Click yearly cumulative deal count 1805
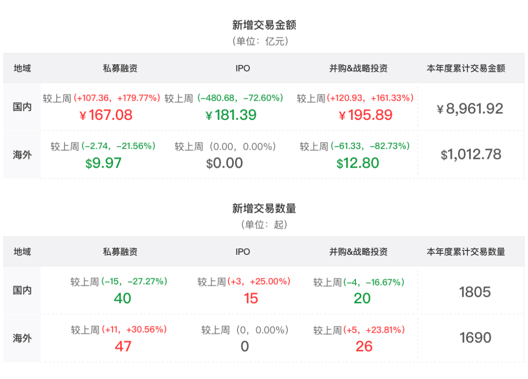The image size is (528, 379). [x=475, y=292]
